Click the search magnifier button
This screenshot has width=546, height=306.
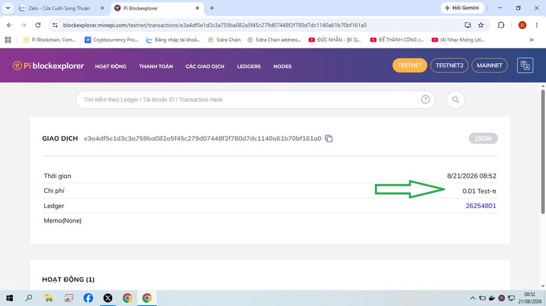(x=455, y=100)
